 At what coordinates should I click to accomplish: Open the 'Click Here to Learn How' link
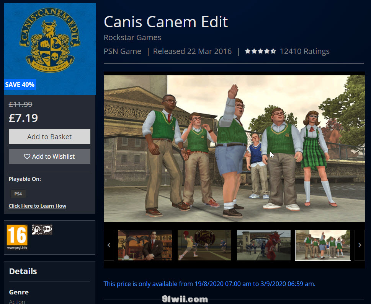pos(38,206)
